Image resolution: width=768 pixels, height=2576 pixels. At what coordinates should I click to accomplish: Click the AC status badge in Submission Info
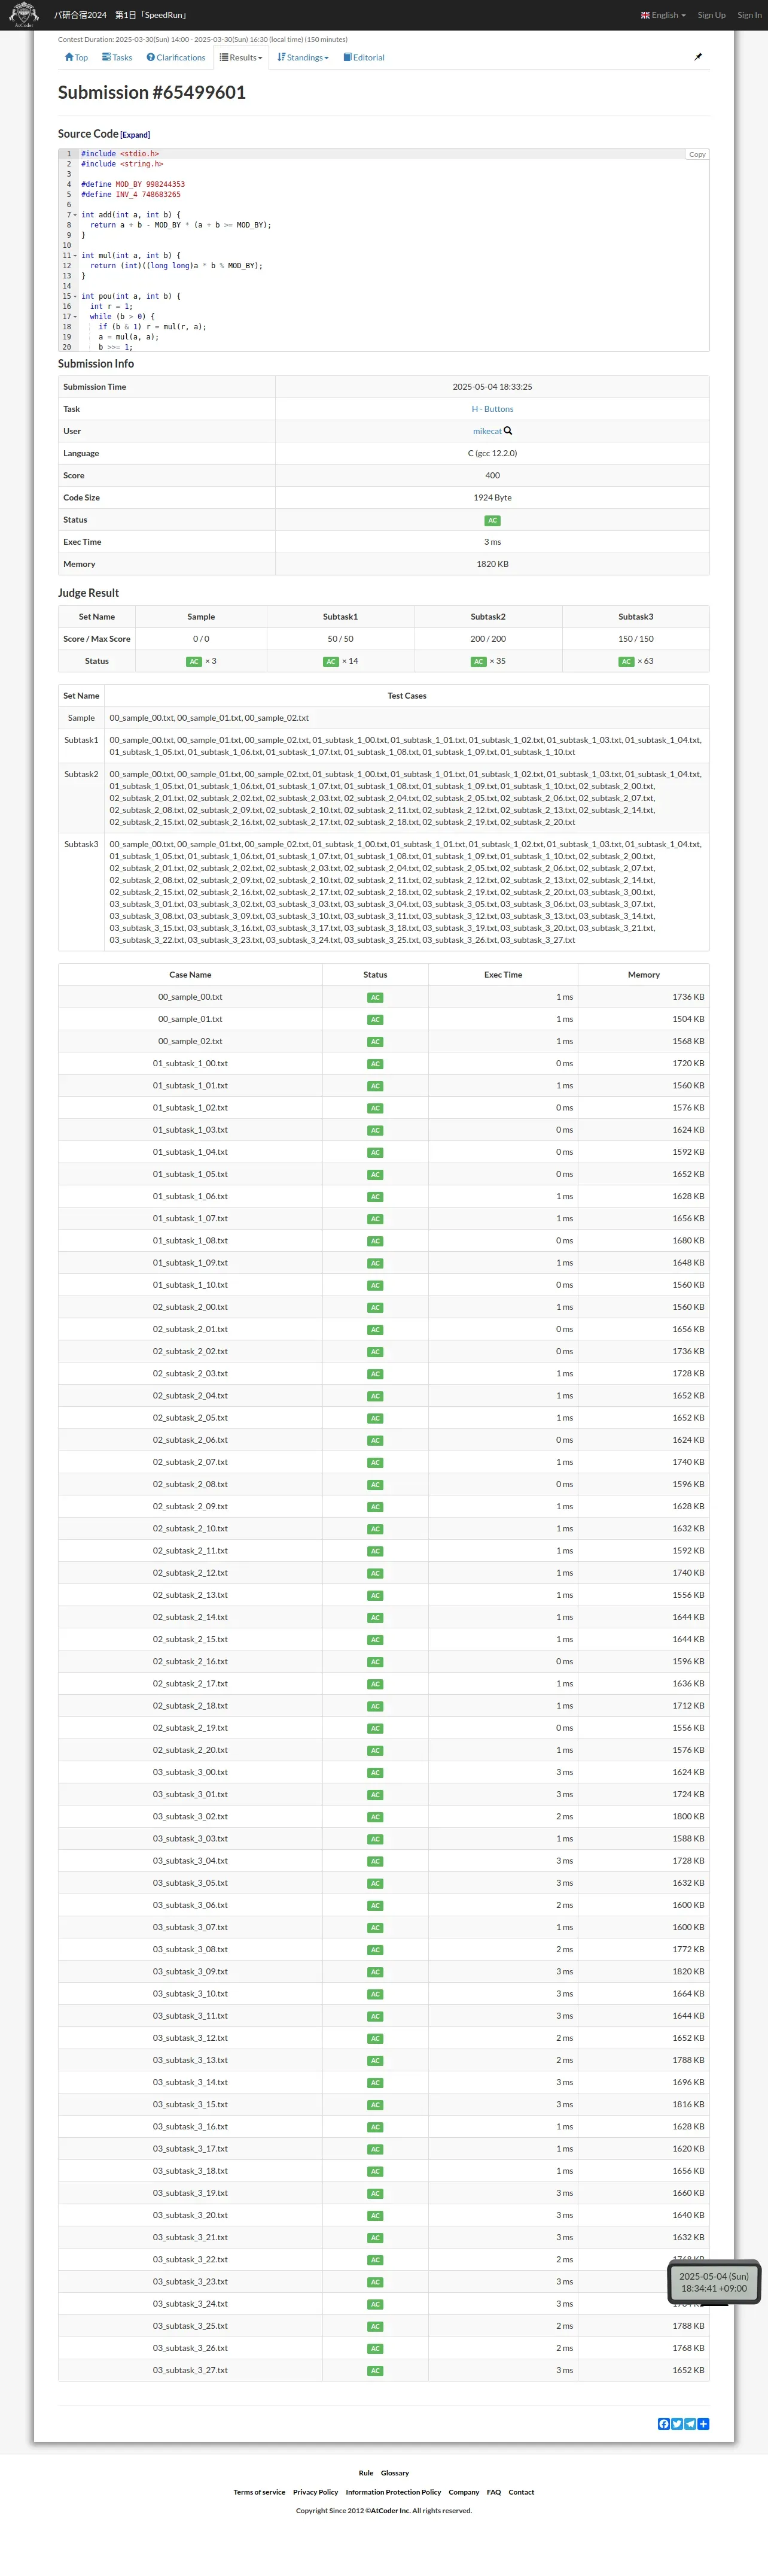(x=492, y=520)
